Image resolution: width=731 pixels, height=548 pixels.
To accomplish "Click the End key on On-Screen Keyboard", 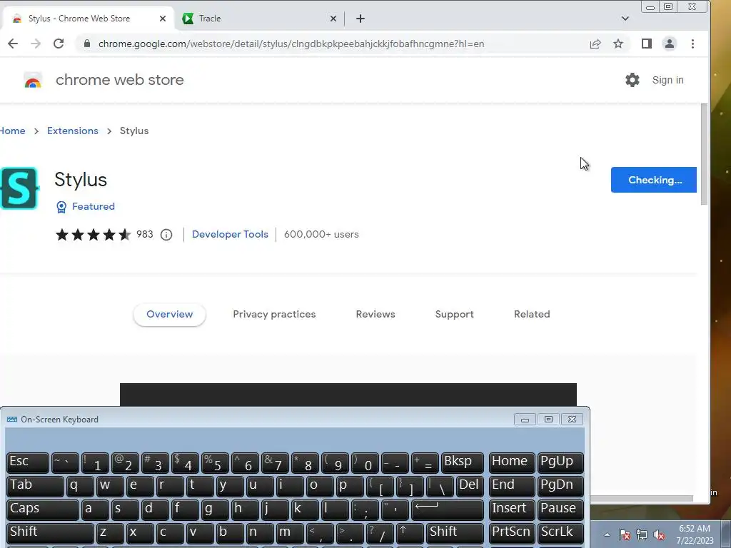I will click(511, 486).
